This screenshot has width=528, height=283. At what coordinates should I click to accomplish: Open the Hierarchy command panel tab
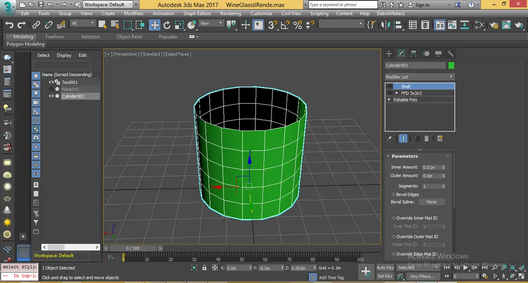(x=413, y=54)
